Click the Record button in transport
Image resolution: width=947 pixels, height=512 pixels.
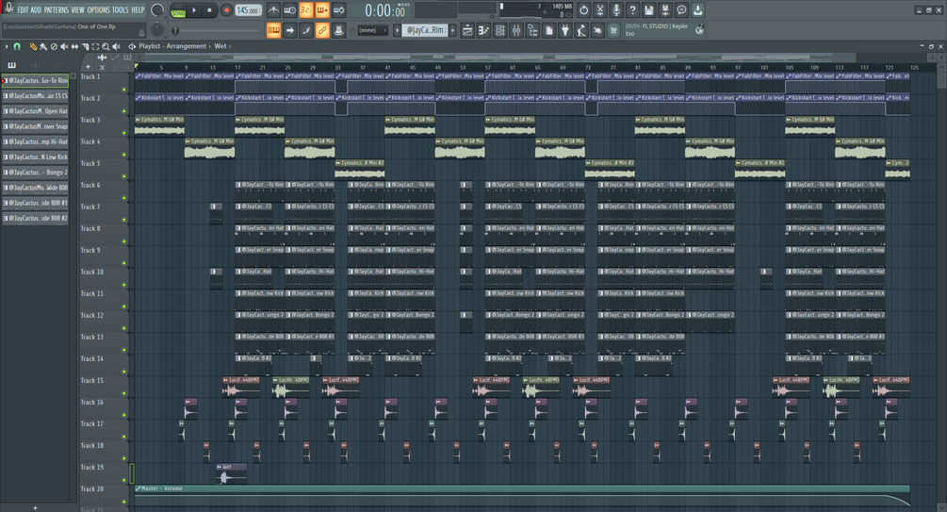click(x=226, y=10)
